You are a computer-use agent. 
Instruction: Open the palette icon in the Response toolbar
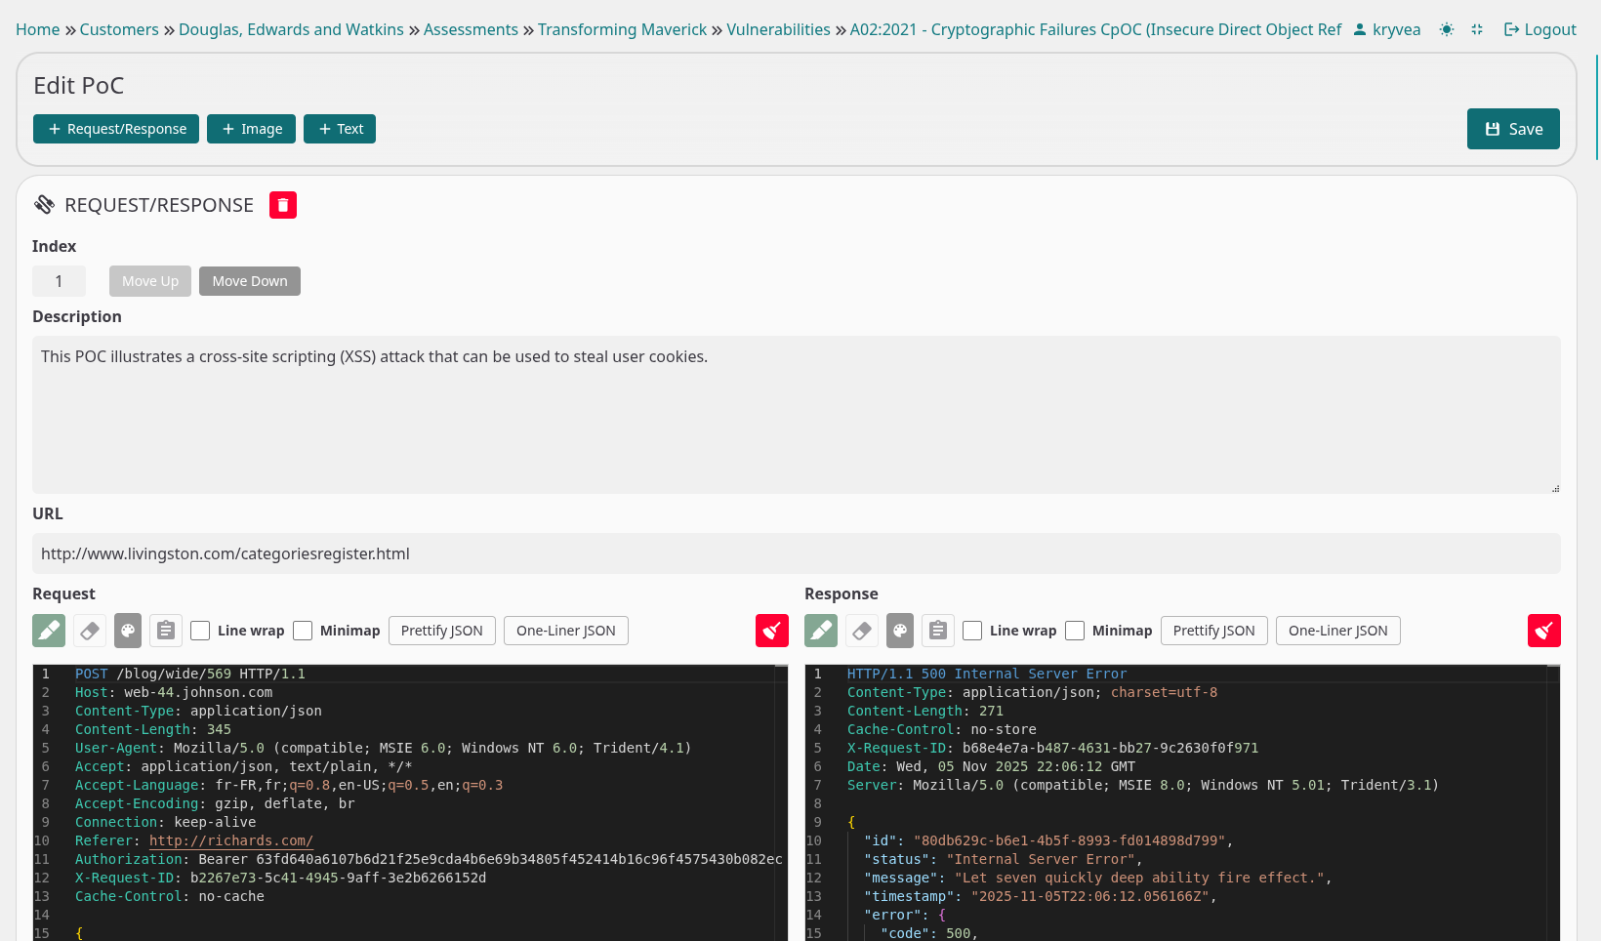point(900,631)
